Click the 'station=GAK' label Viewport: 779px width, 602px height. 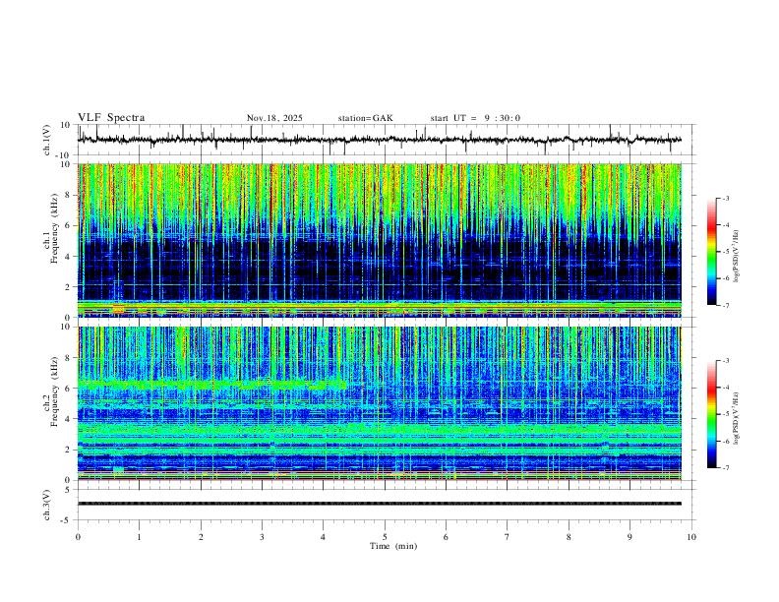click(x=366, y=118)
